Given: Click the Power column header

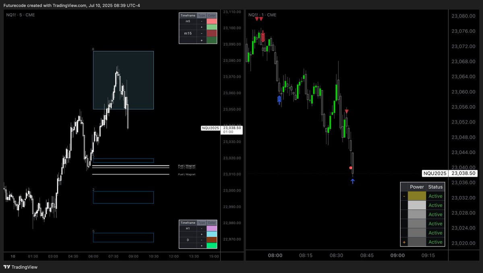Looking at the screenshot, I should click(x=417, y=187).
